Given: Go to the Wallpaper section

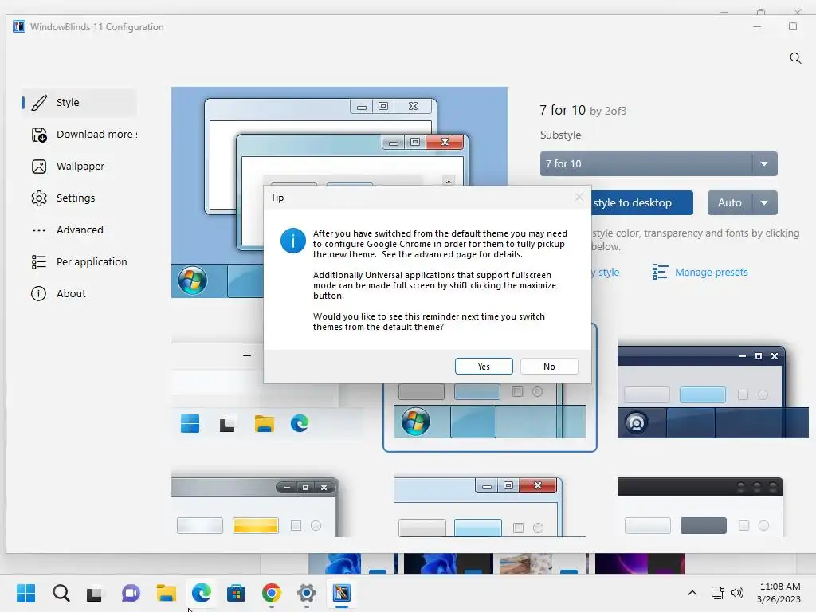Looking at the screenshot, I should pos(79,167).
